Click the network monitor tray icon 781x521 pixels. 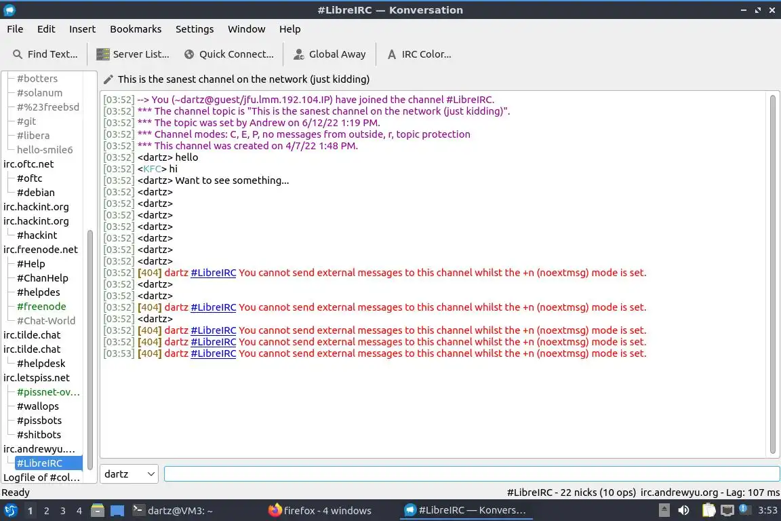pos(727,511)
